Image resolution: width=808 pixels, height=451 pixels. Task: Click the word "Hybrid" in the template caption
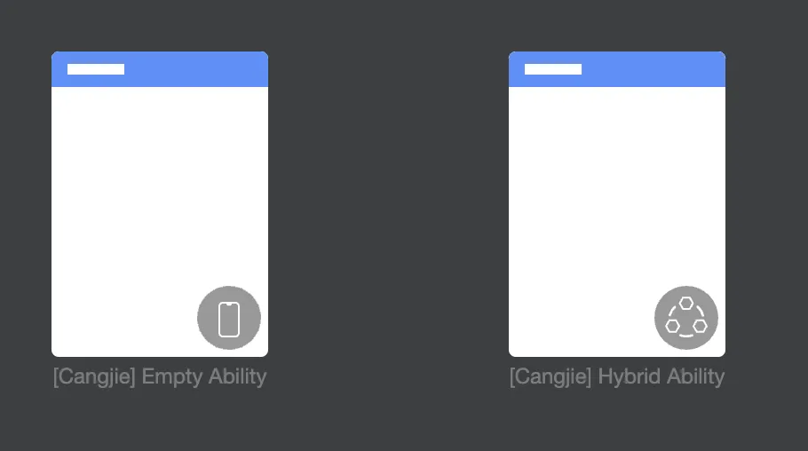tap(630, 376)
